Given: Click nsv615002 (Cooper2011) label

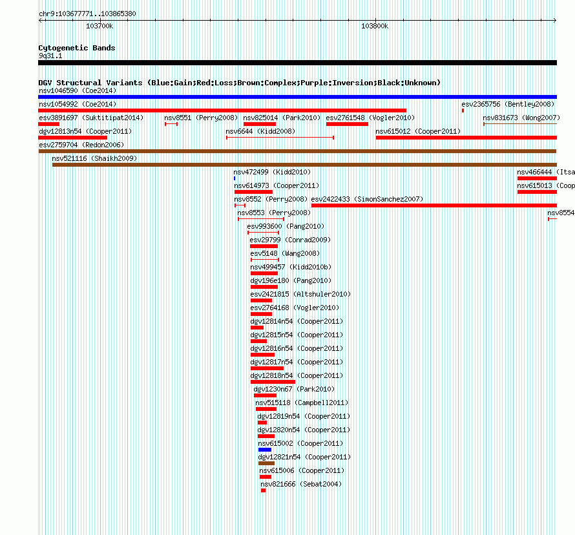Looking at the screenshot, I should click(x=300, y=443).
